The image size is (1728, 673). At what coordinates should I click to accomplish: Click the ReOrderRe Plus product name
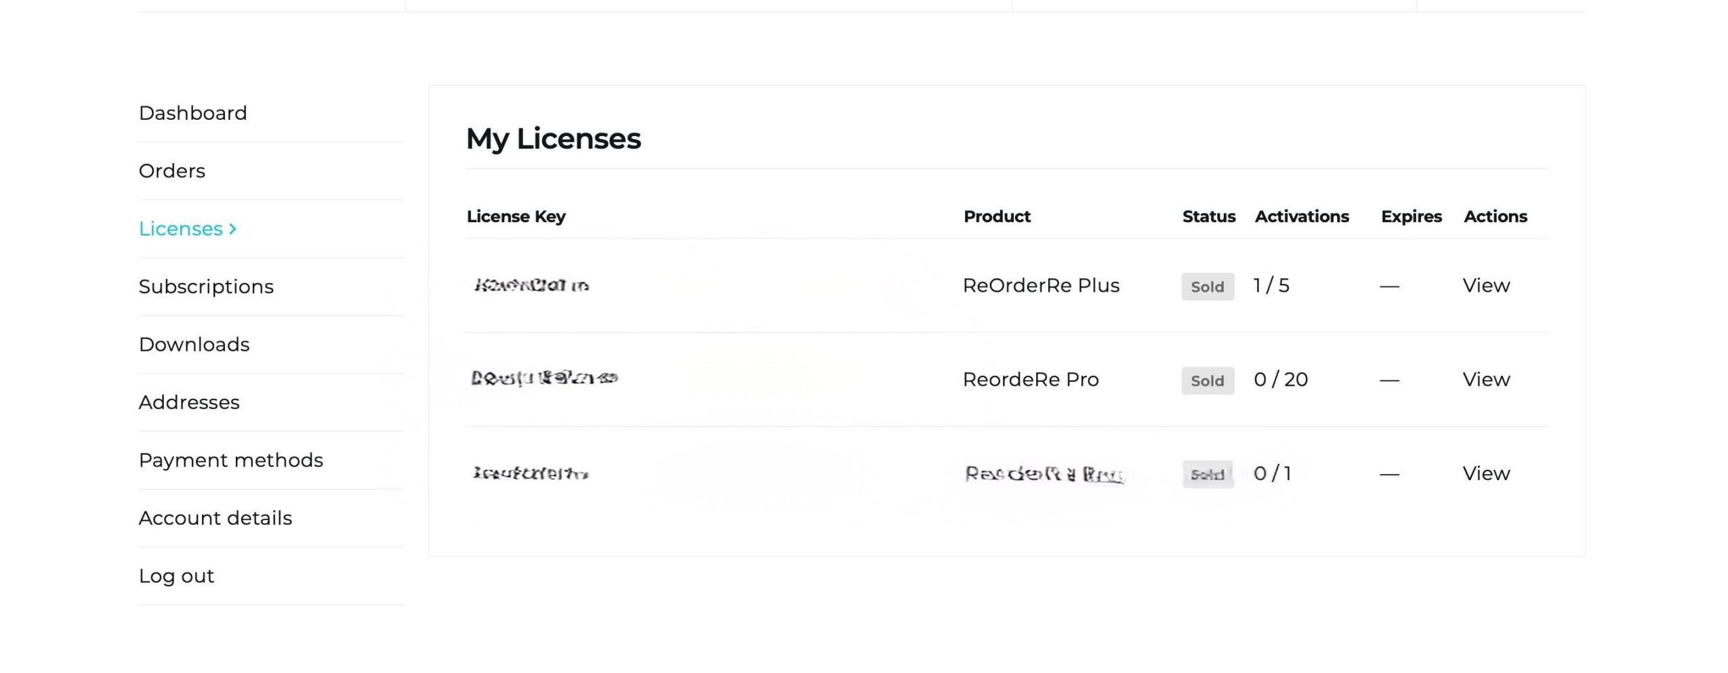click(1040, 286)
